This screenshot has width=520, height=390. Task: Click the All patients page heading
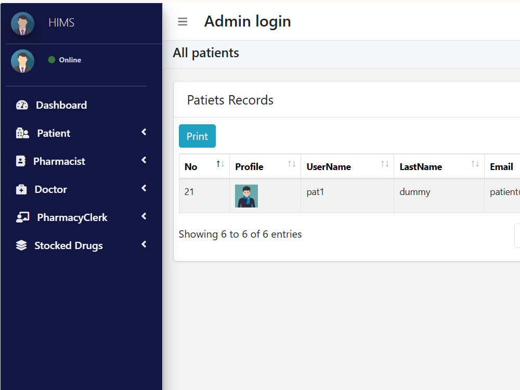205,53
